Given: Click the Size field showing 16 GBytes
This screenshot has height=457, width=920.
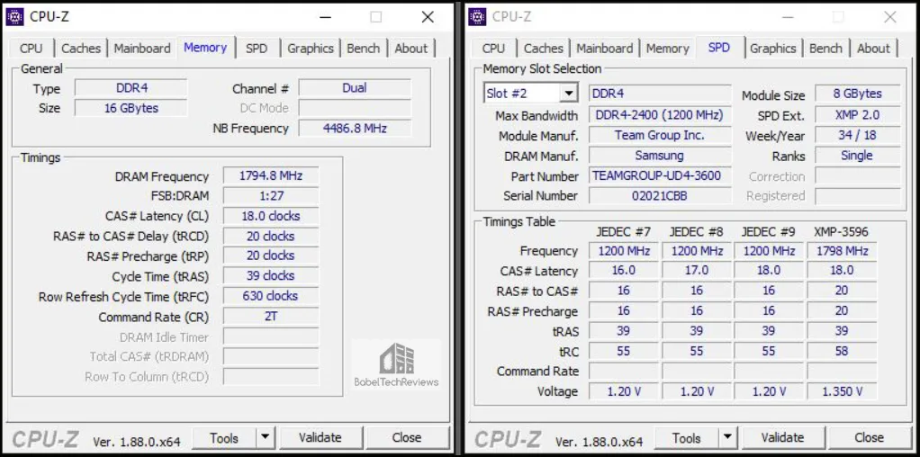Looking at the screenshot, I should (131, 108).
